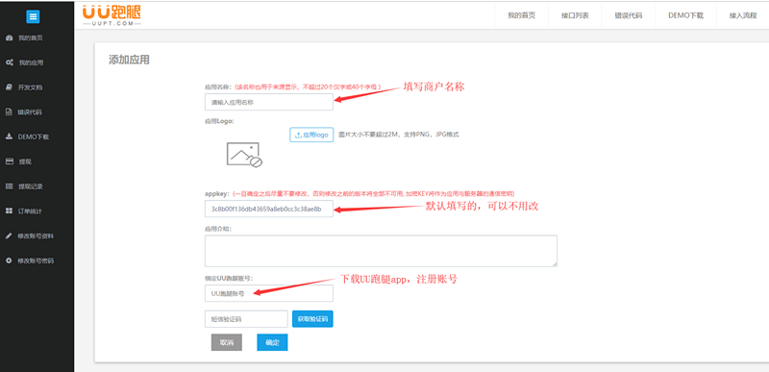This screenshot has height=372, width=769.
Task: Click the 提现 card icon in sidebar
Action: pyautogui.click(x=9, y=161)
